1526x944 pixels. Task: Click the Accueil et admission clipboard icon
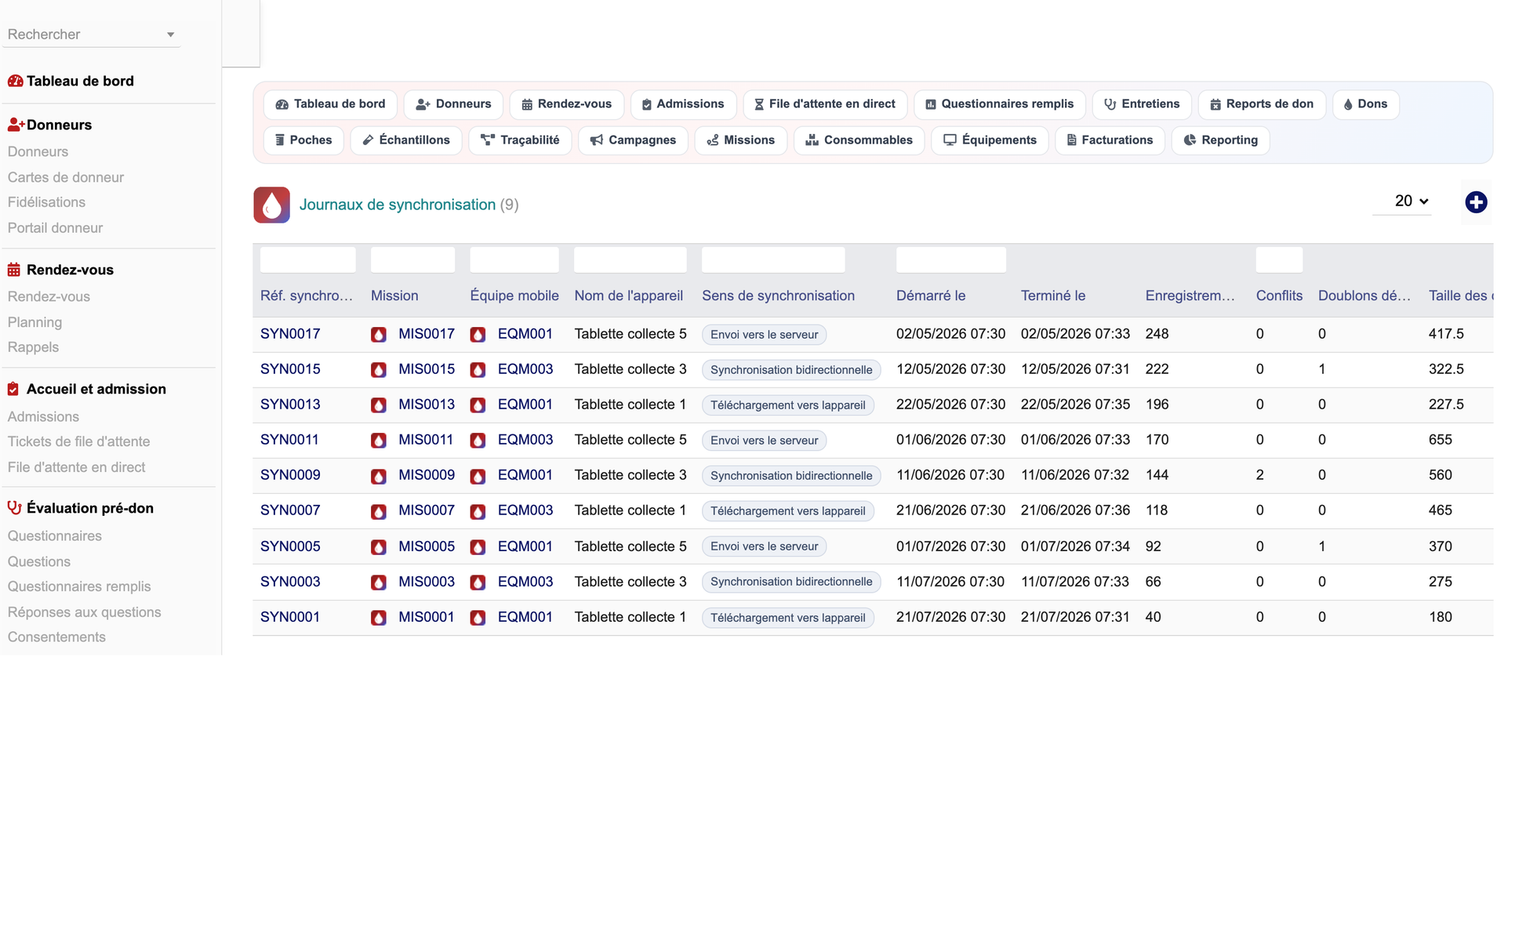pos(13,389)
